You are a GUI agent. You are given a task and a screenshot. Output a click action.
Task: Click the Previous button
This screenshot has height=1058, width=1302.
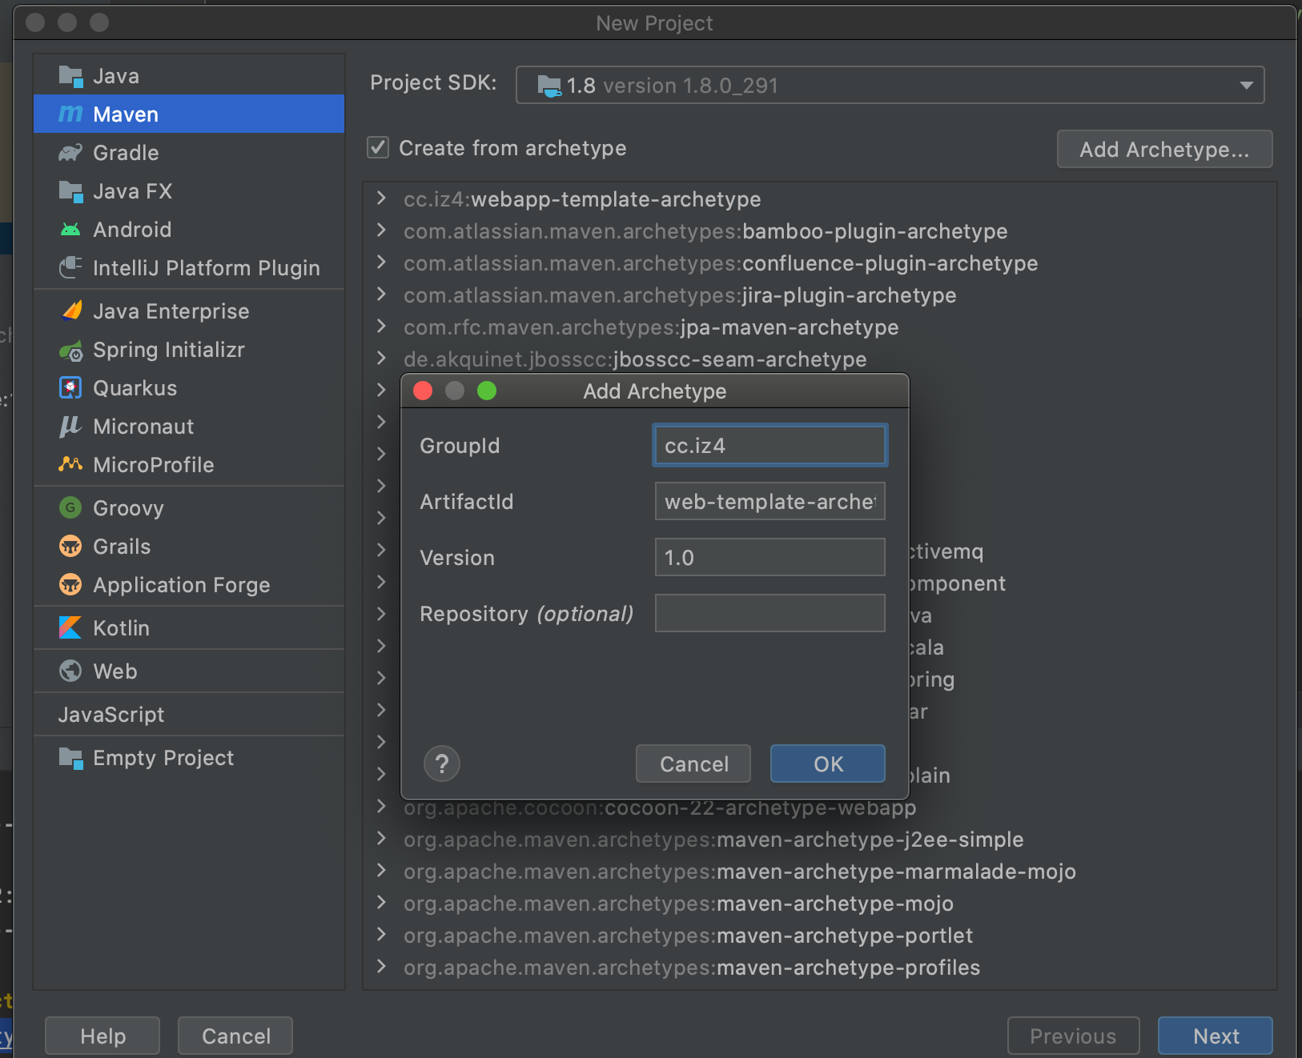(x=1074, y=1036)
